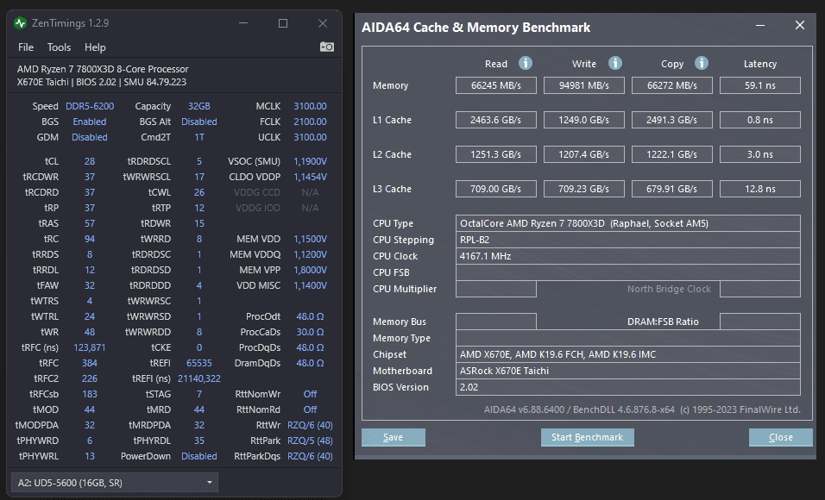The height and width of the screenshot is (500, 825).
Task: Open the A2: UD5-5600 module dropdown
Action: 115,483
